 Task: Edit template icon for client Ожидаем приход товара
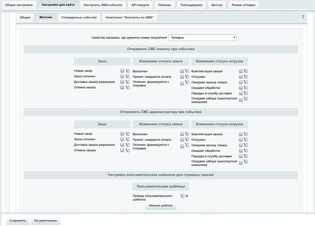point(246,82)
